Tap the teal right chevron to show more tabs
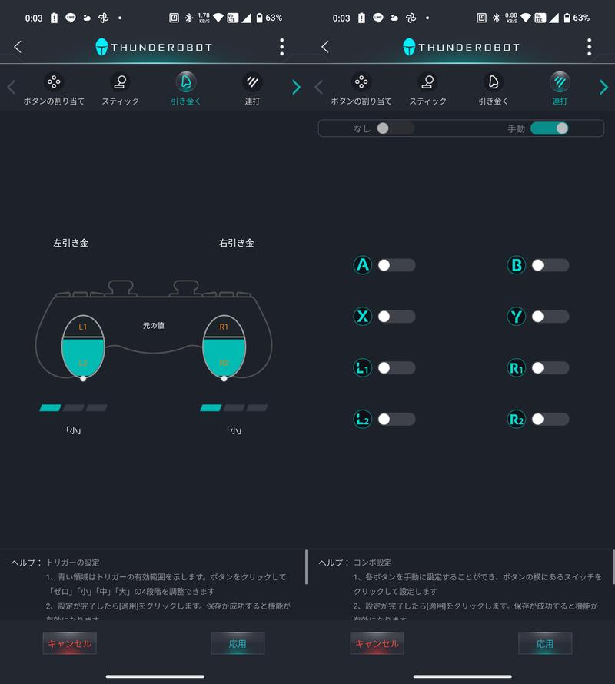This screenshot has width=615, height=684. (296, 88)
